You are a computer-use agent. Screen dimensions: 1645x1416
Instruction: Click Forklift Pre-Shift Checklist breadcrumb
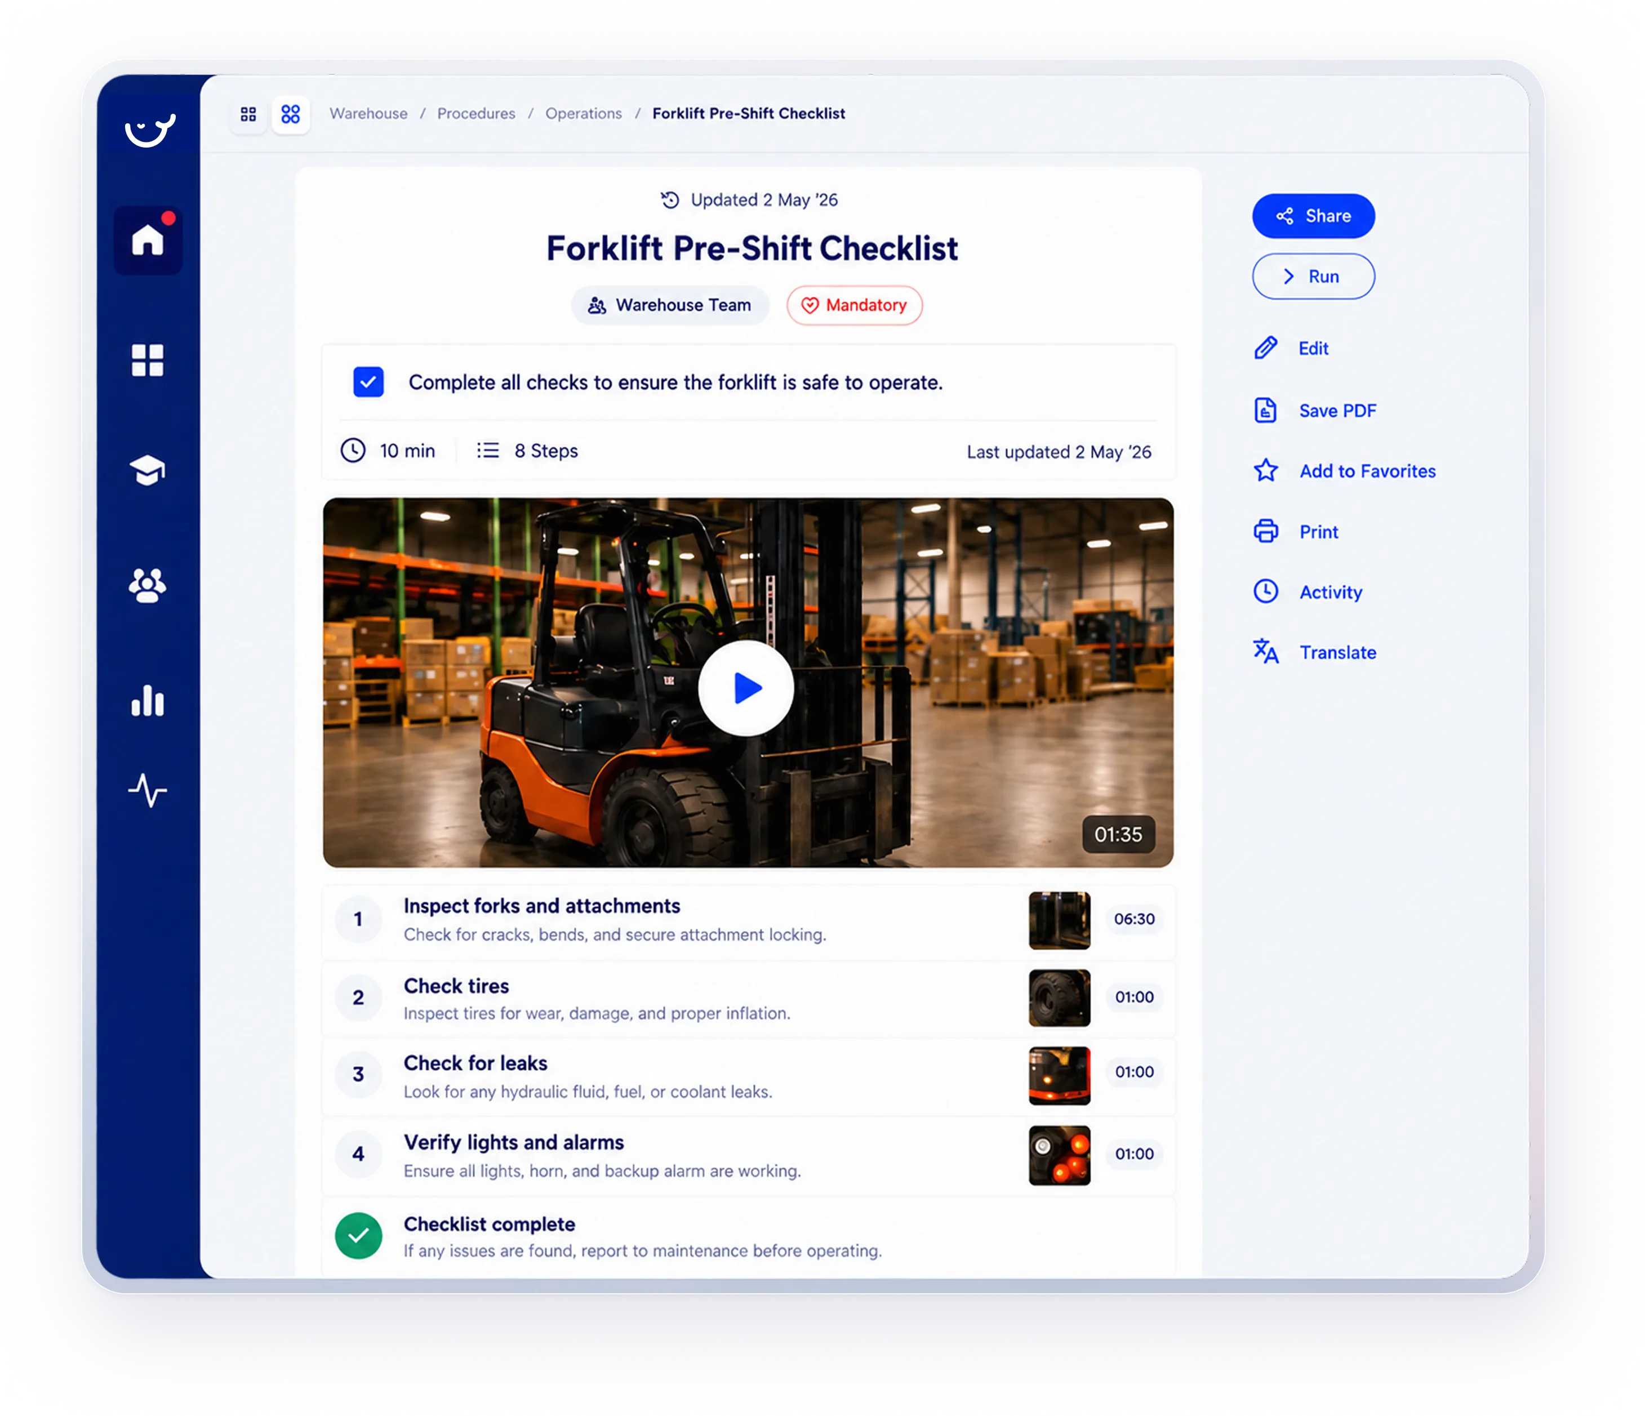coord(749,114)
